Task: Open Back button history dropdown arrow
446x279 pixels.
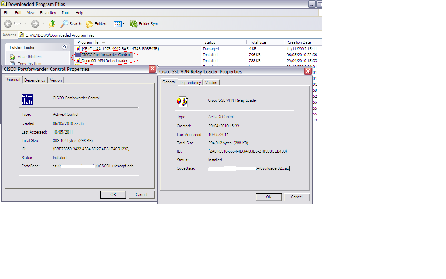Action: [25, 24]
